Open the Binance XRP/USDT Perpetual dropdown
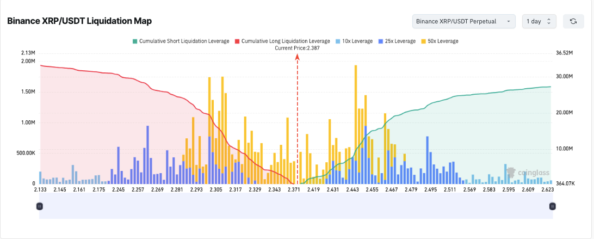This screenshot has height=239, width=594. [x=463, y=21]
